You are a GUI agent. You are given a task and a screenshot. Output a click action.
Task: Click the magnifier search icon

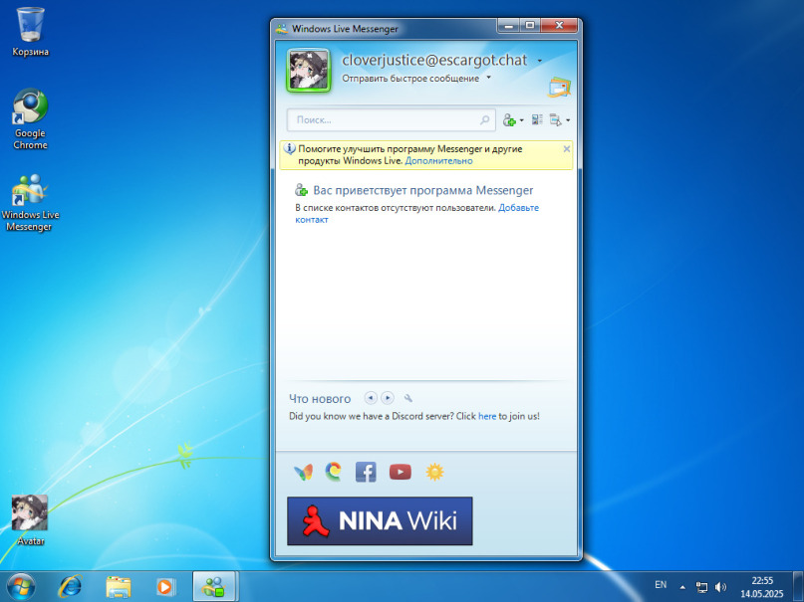484,119
